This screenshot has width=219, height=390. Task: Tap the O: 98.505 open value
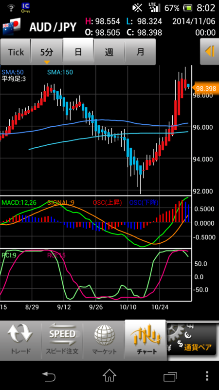coord(103,33)
